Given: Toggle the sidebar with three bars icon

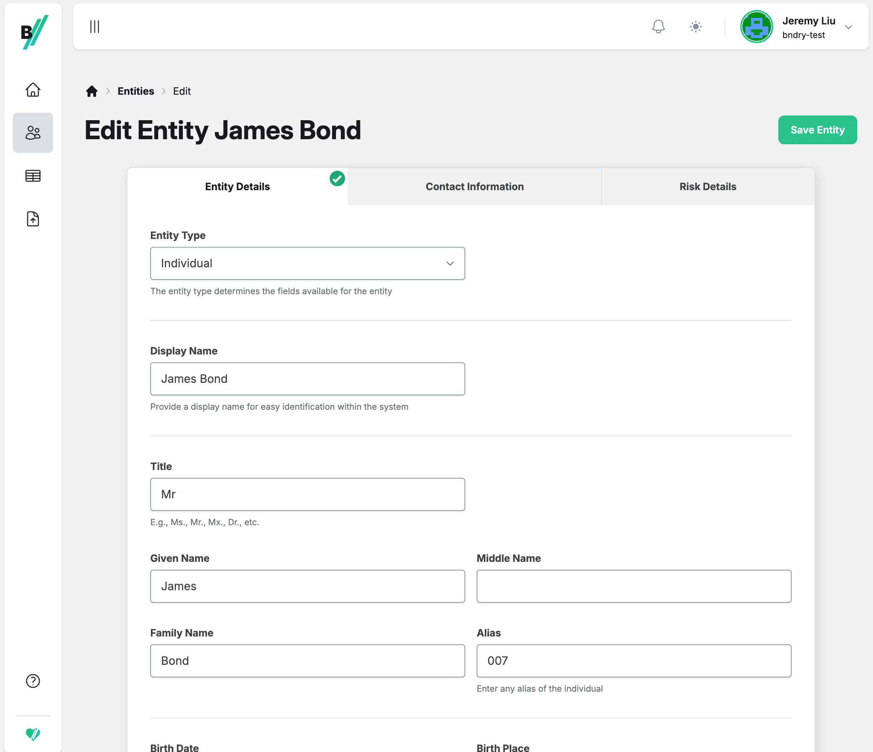Looking at the screenshot, I should [x=94, y=27].
